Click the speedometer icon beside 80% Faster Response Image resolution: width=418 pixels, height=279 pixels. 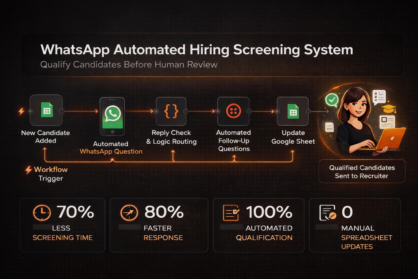pos(129,213)
